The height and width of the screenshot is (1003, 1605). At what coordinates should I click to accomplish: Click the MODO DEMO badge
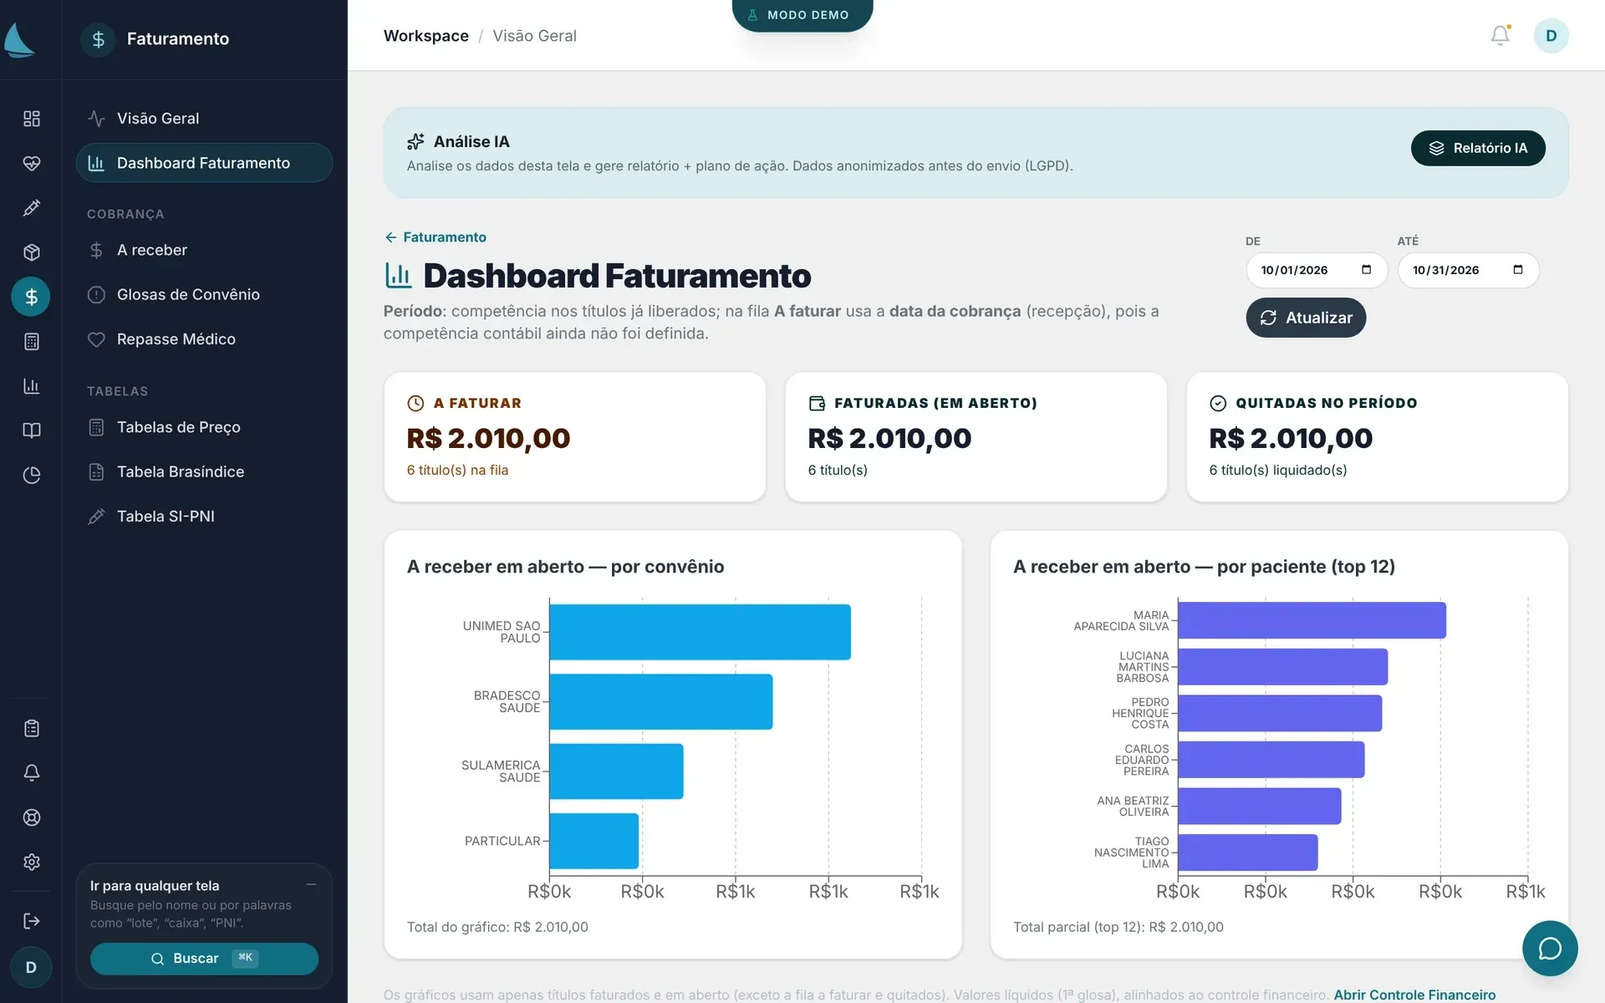point(802,15)
